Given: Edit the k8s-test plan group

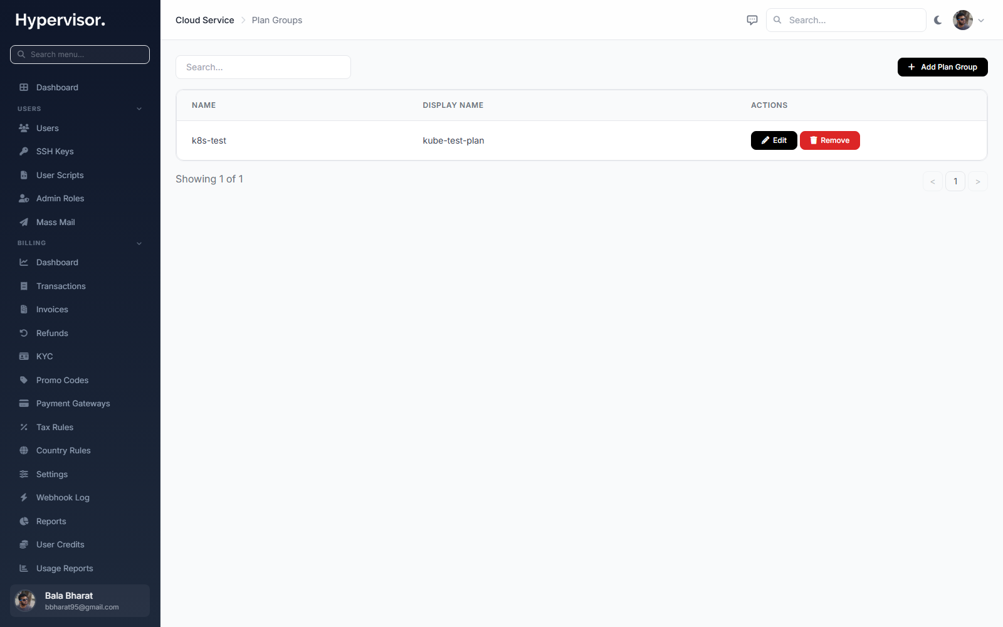Looking at the screenshot, I should 774,140.
